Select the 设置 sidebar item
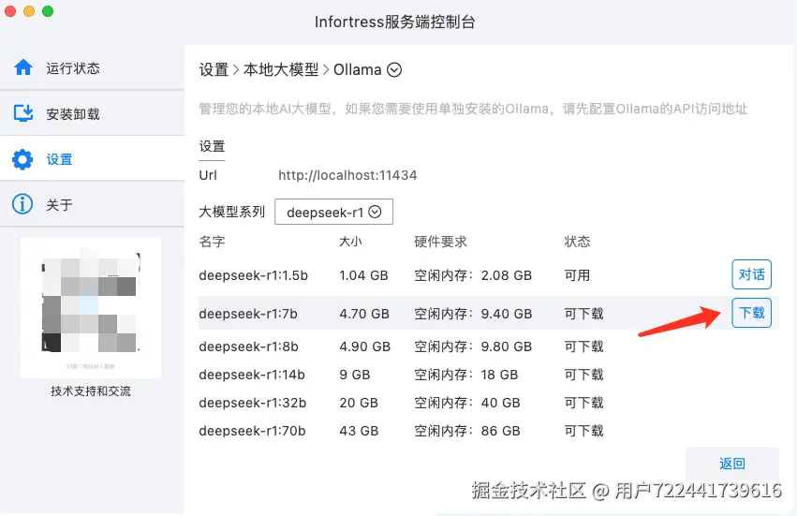The height and width of the screenshot is (516, 797). coord(92,159)
